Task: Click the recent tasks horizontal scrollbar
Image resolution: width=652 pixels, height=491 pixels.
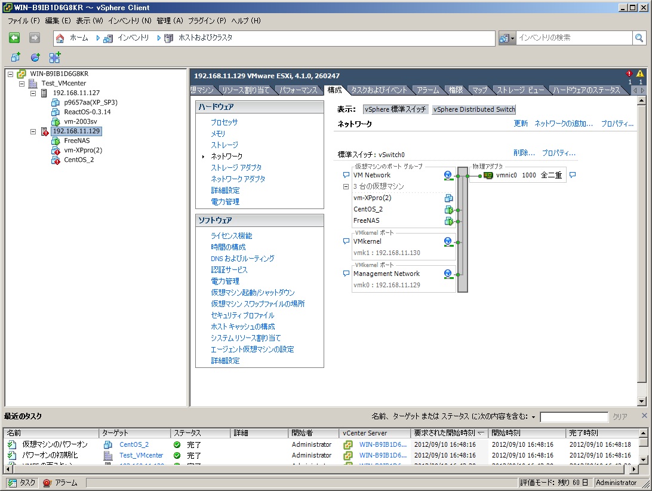Action: pyautogui.click(x=319, y=469)
